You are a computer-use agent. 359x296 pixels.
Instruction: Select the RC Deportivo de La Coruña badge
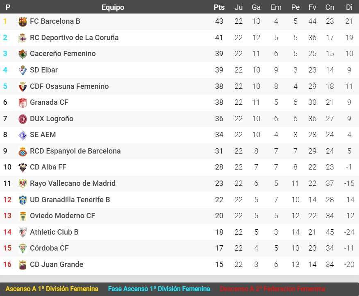coord(23,37)
